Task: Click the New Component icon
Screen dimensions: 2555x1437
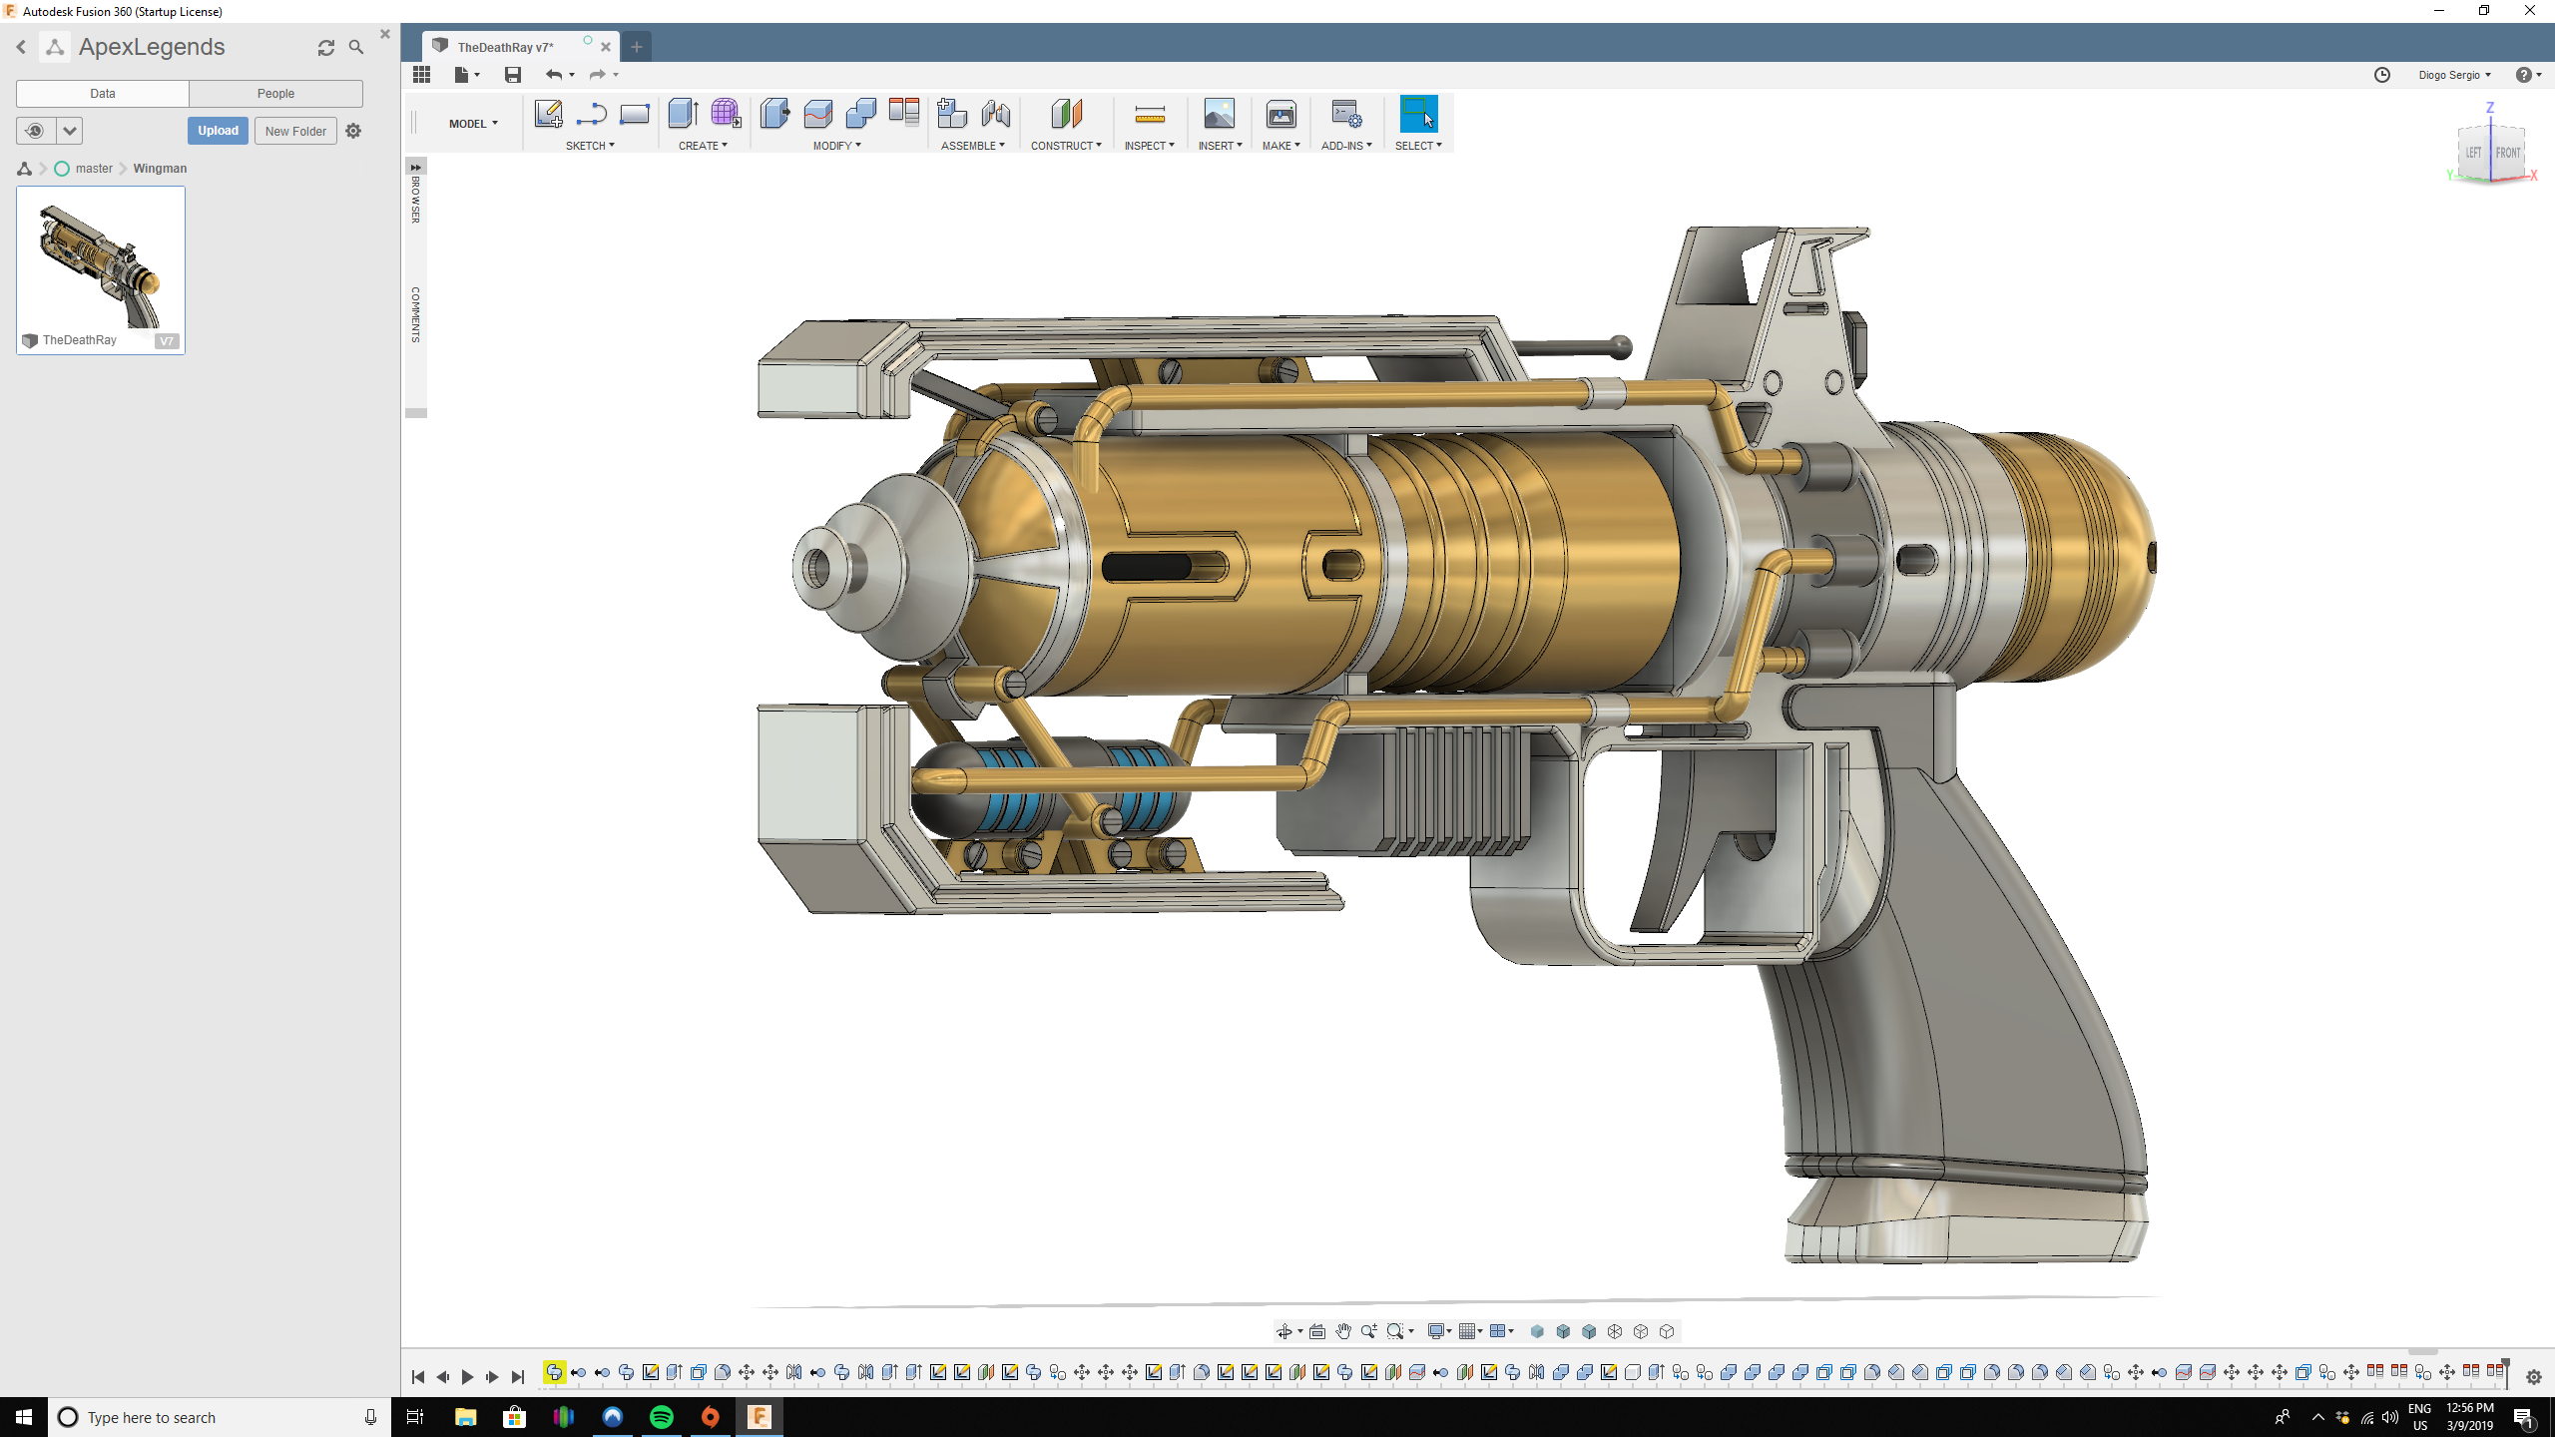Action: tap(952, 114)
